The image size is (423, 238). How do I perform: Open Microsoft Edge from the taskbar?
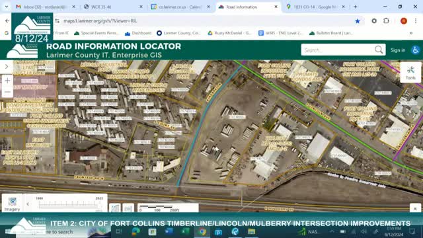tap(135, 231)
